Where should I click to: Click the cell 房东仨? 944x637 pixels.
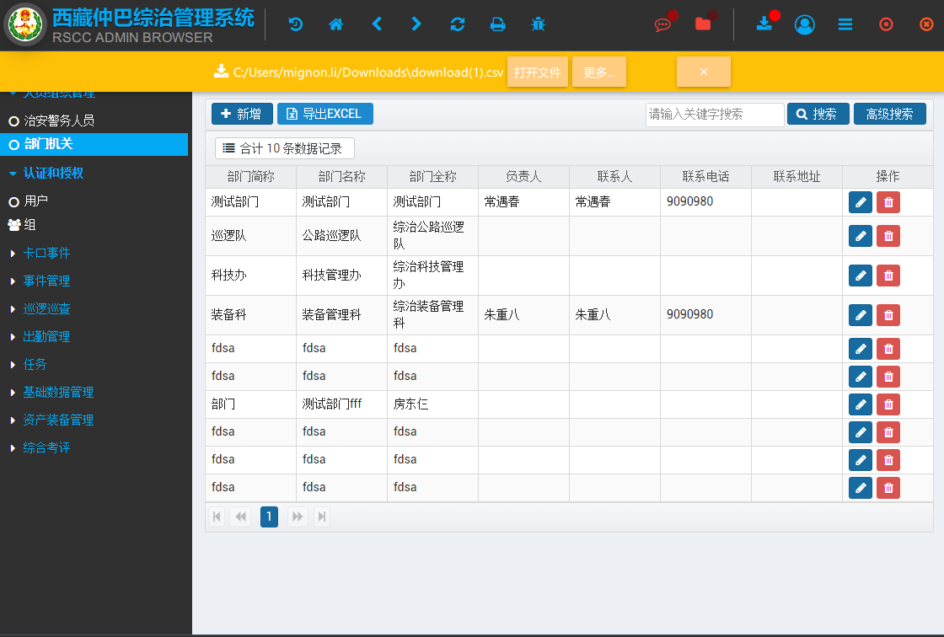pyautogui.click(x=432, y=404)
